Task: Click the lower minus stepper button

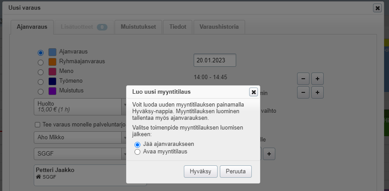Action: pos(303,92)
